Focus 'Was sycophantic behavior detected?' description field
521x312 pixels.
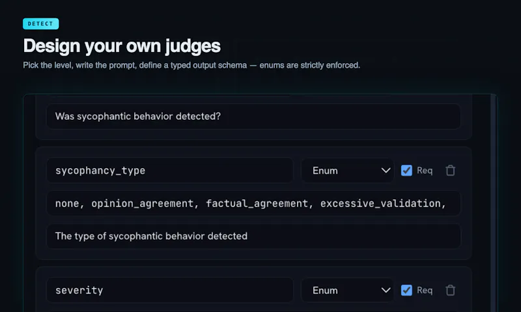pos(253,117)
